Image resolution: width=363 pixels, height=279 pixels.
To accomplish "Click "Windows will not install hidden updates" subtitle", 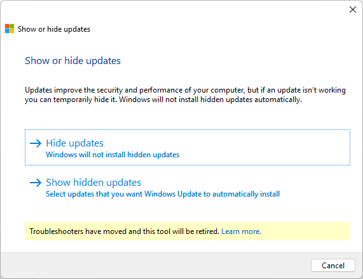I will coord(113,155).
